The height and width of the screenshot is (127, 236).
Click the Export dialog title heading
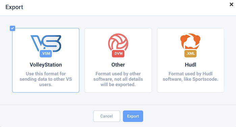pyautogui.click(x=14, y=7)
